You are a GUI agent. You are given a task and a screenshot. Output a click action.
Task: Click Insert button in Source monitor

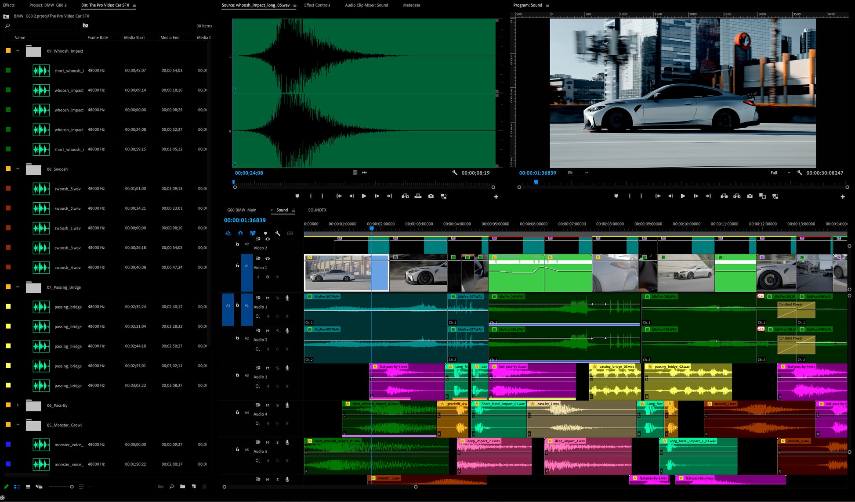(x=405, y=196)
